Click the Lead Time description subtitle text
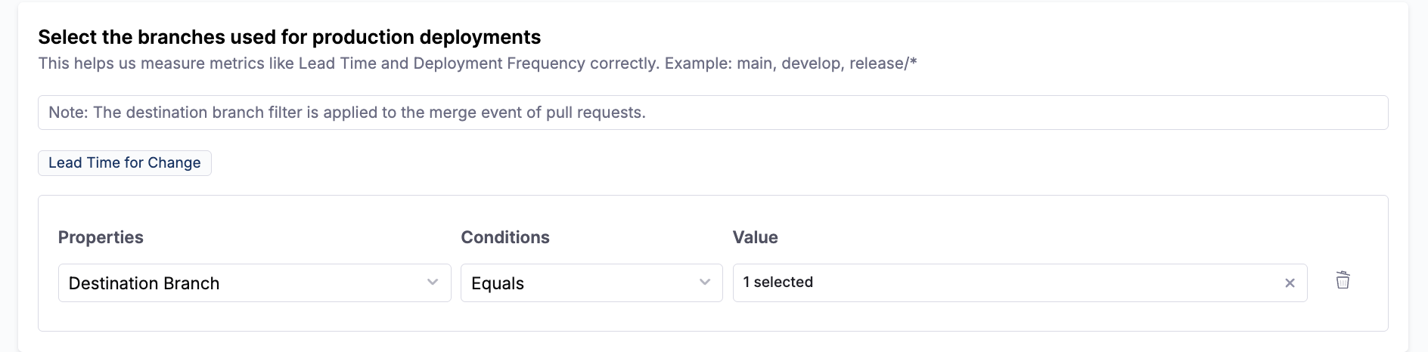The height and width of the screenshot is (352, 1428). tap(477, 63)
